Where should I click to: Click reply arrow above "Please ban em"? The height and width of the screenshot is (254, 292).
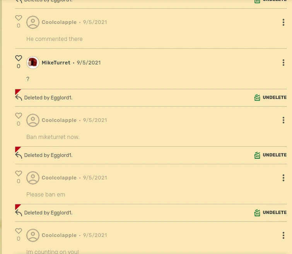19,155
